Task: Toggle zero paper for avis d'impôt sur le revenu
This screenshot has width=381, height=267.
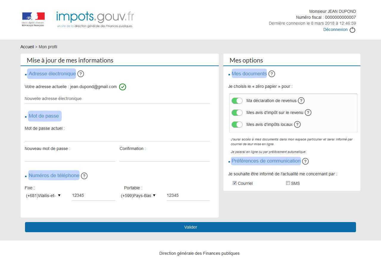Action: pyautogui.click(x=237, y=113)
